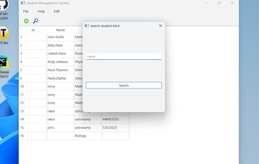Close the search student dialog

(x=160, y=26)
